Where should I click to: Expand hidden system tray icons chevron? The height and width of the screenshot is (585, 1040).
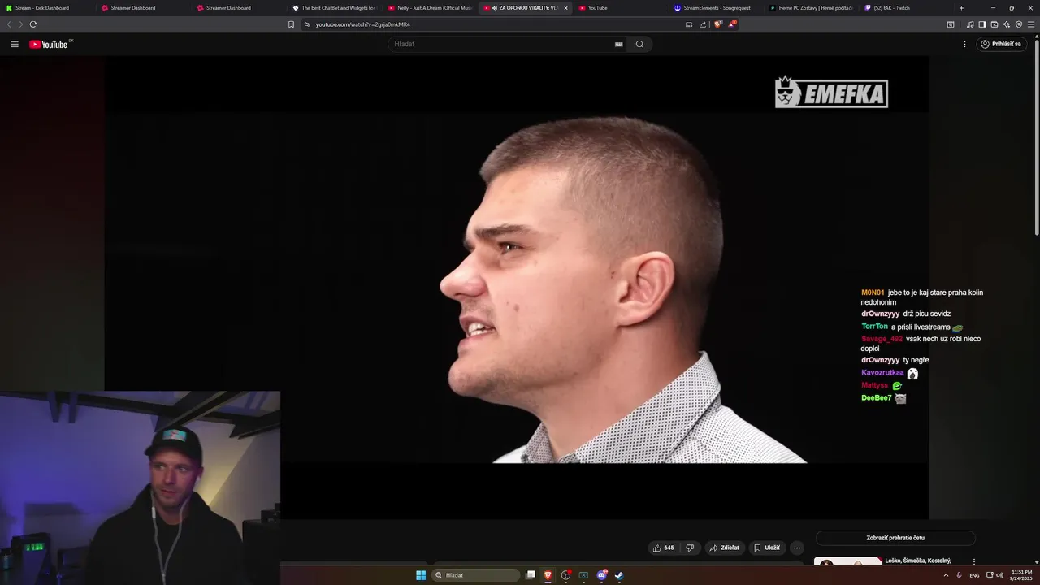point(946,575)
